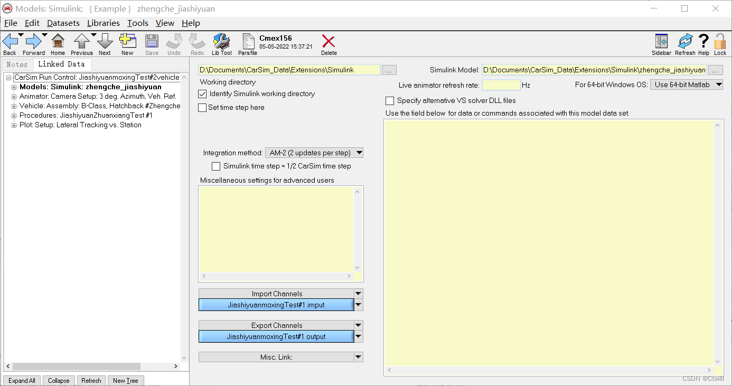Expand Procedures: JiashiyuanZhuanxiangTest tree node

tap(14, 116)
